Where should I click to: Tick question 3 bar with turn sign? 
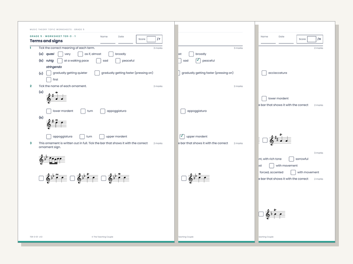(41, 179)
